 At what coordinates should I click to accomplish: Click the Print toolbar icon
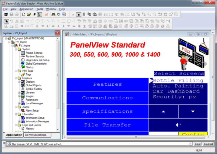click(17, 14)
